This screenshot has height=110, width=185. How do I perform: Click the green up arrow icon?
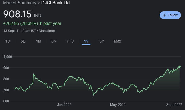pyautogui.click(x=41, y=23)
